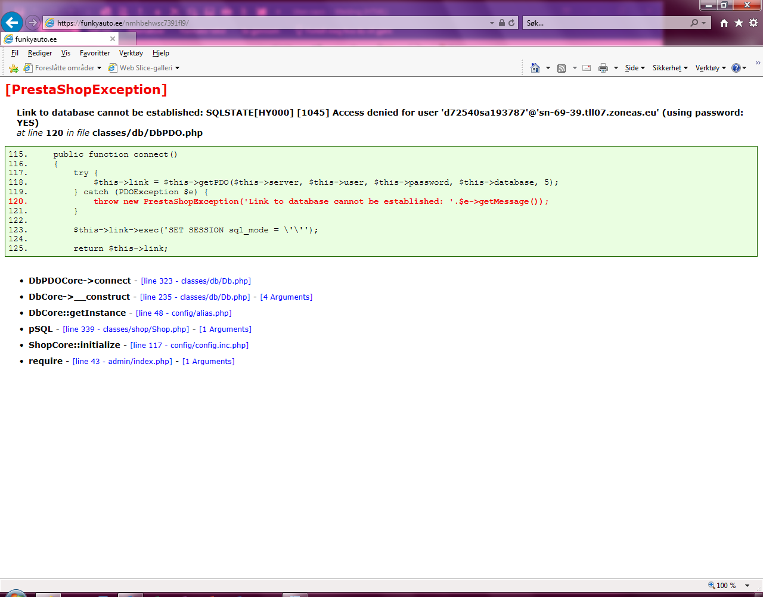Open the feeds dropdown arrow
The height and width of the screenshot is (597, 763).
pyautogui.click(x=575, y=68)
